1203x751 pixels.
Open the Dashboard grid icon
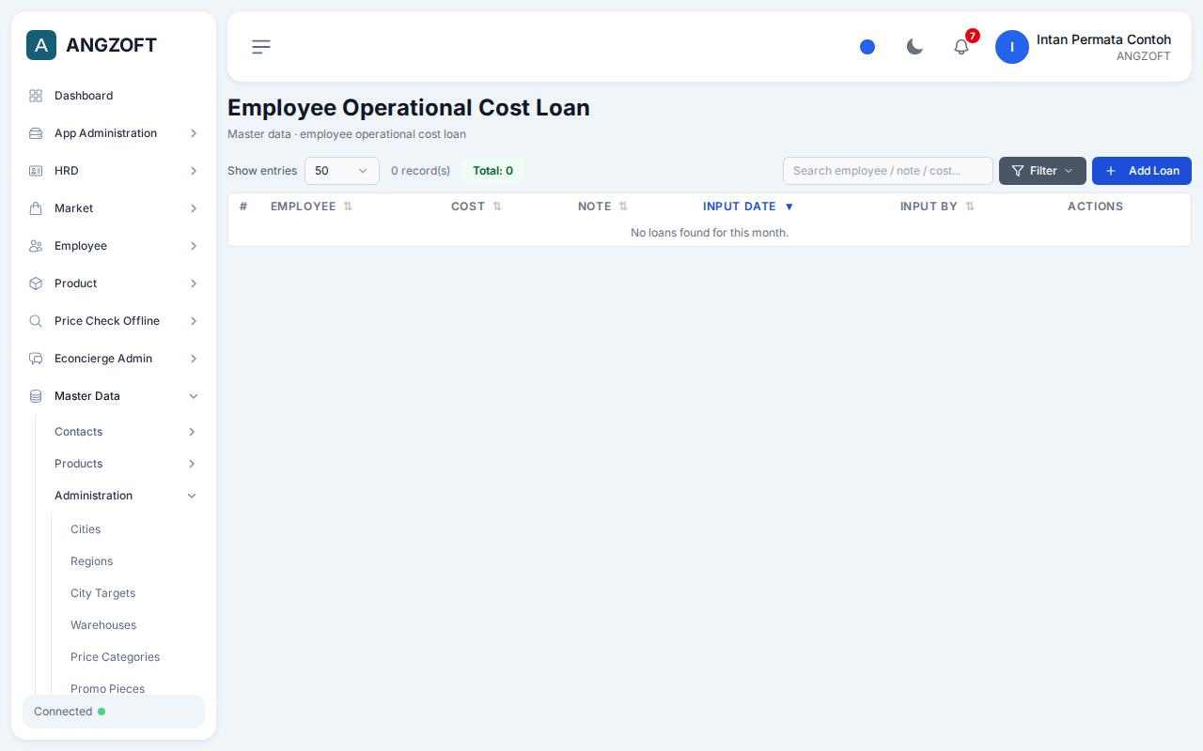coord(36,96)
